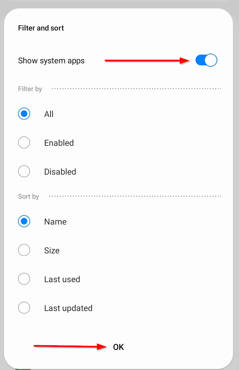This screenshot has width=239, height=370.
Task: Click the "Sort by" section header
Action: click(28, 197)
